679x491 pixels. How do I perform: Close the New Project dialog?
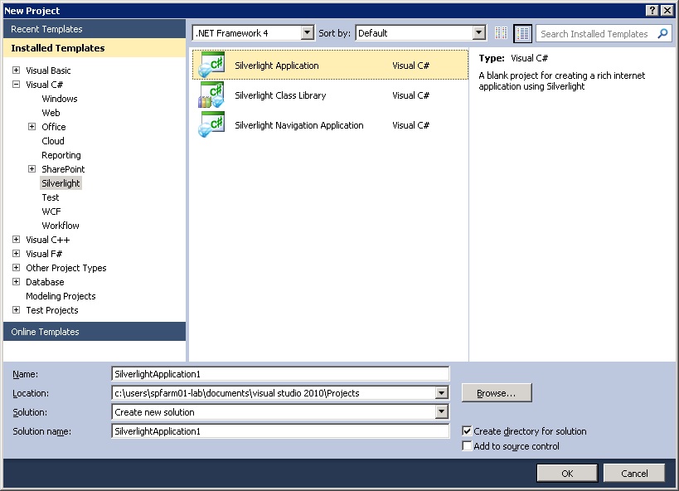(x=667, y=11)
